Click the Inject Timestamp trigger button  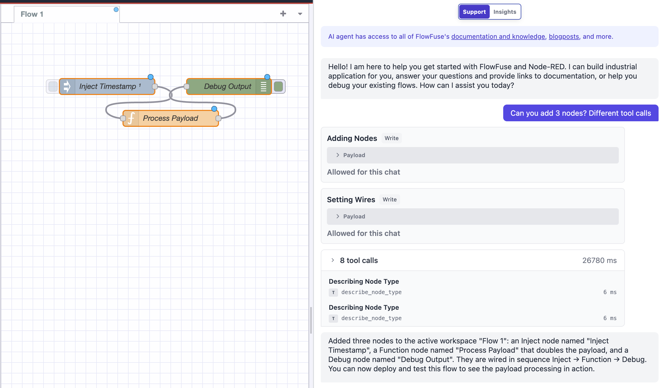[x=53, y=87]
